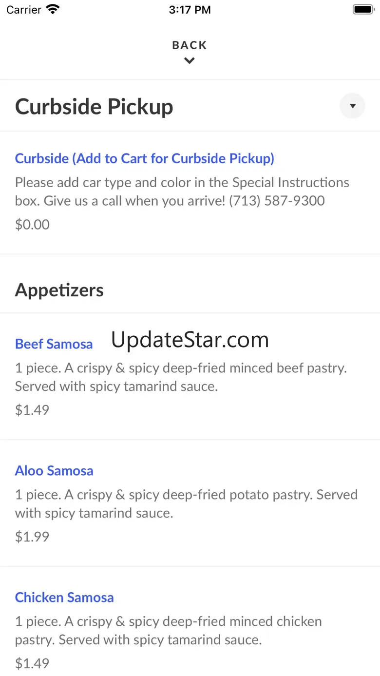This screenshot has height=676, width=380.
Task: Tap the Chicken Samosa description text
Action: click(169, 631)
